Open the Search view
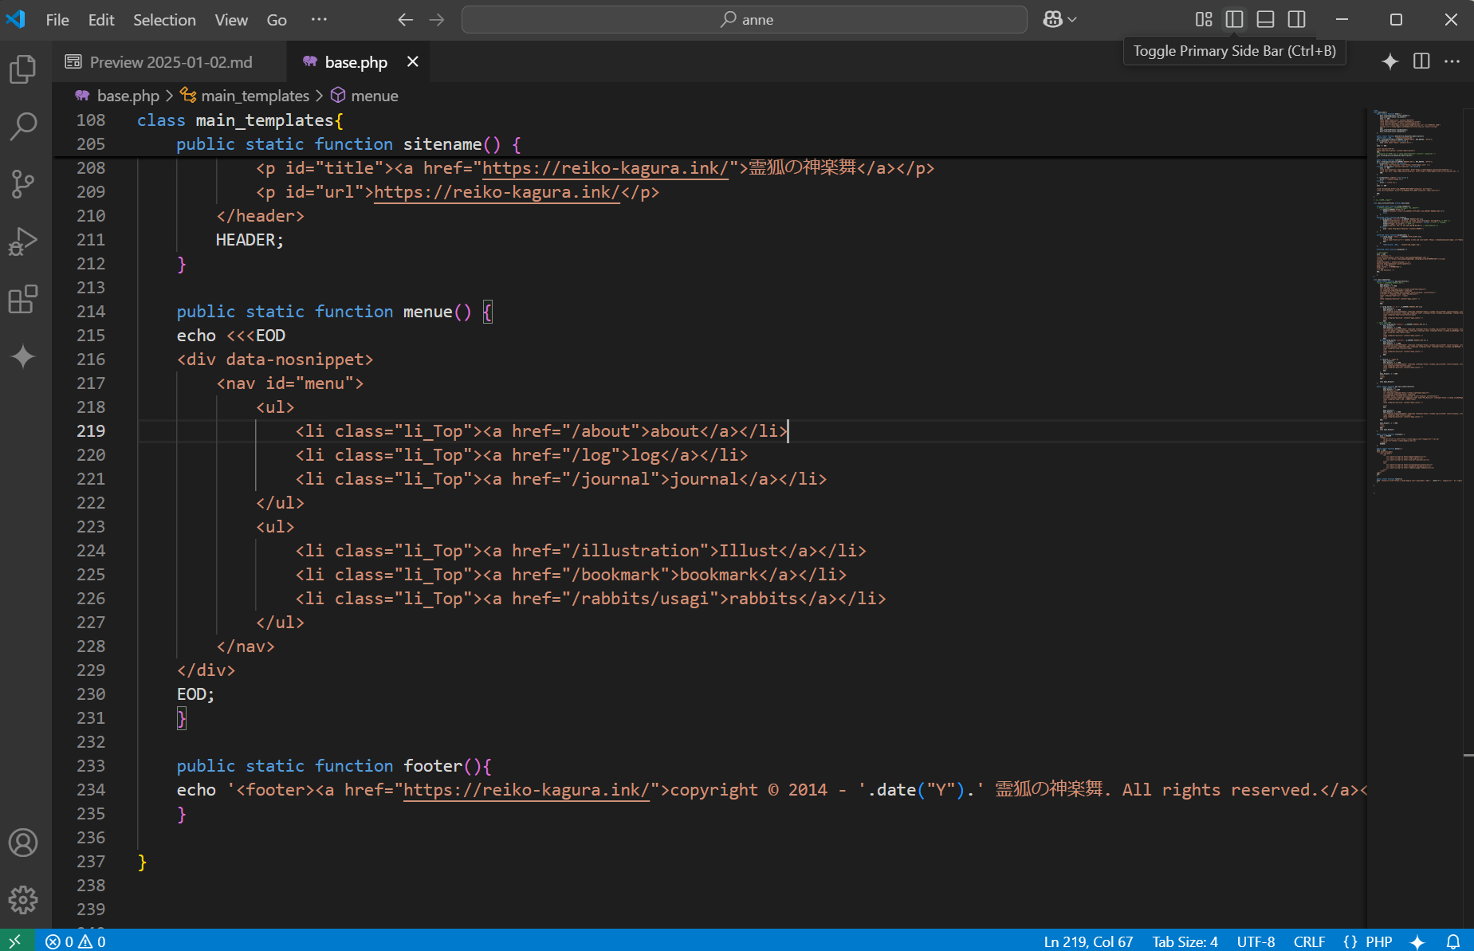This screenshot has width=1474, height=951. pos(22,126)
